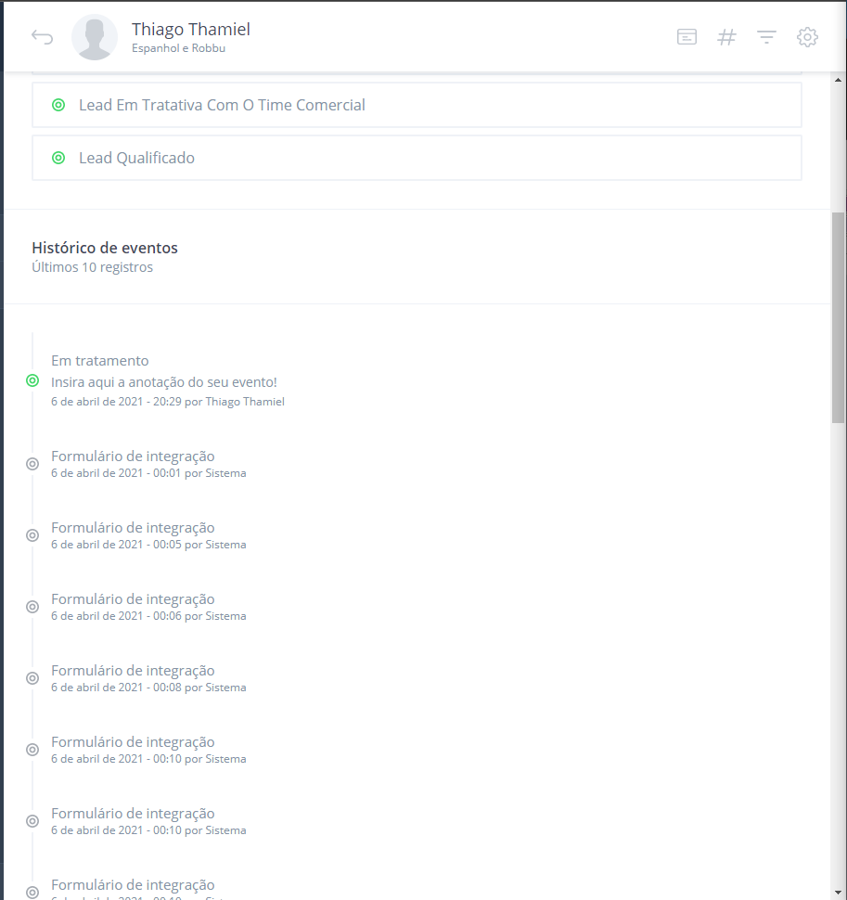Click the 'Insira aqui a anotação' event note
The height and width of the screenshot is (900, 847).
coord(163,381)
